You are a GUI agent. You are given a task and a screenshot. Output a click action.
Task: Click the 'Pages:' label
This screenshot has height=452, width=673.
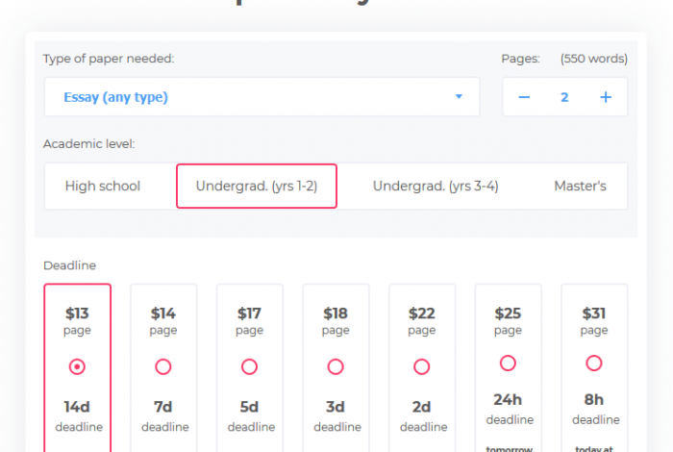[521, 59]
